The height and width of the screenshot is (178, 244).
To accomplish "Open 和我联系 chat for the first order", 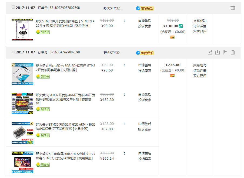I will (145, 8).
